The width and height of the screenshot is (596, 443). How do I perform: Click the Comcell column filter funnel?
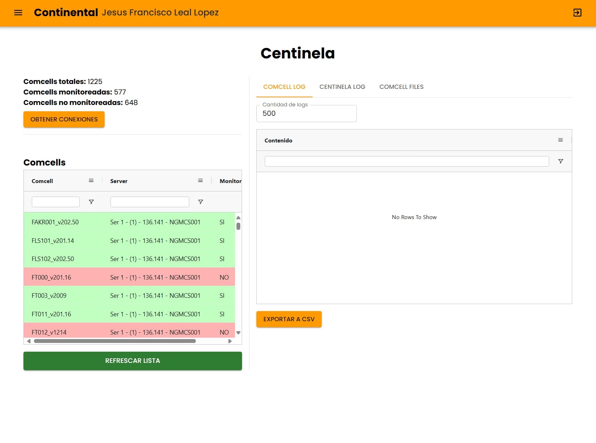[x=91, y=202]
